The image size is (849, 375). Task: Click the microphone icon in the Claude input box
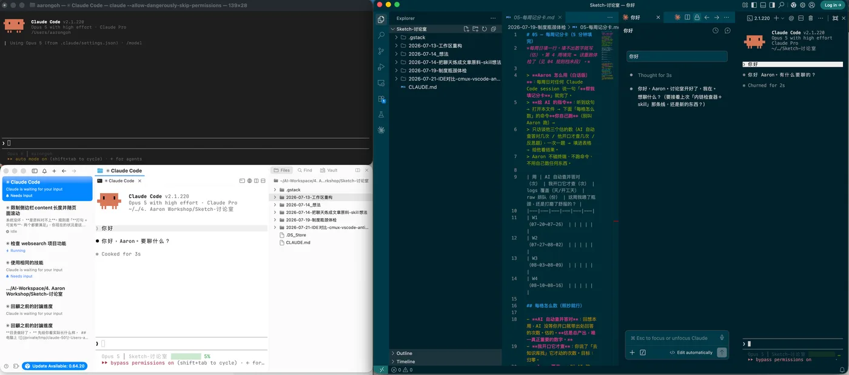722,338
